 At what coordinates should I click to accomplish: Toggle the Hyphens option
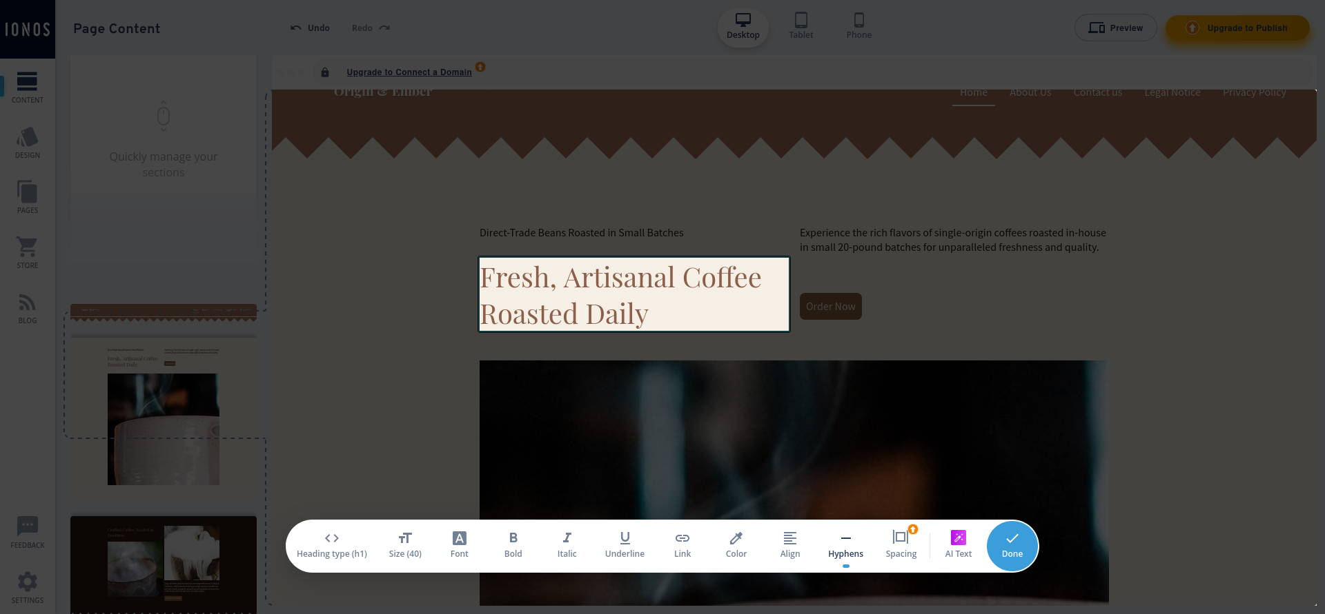845,545
